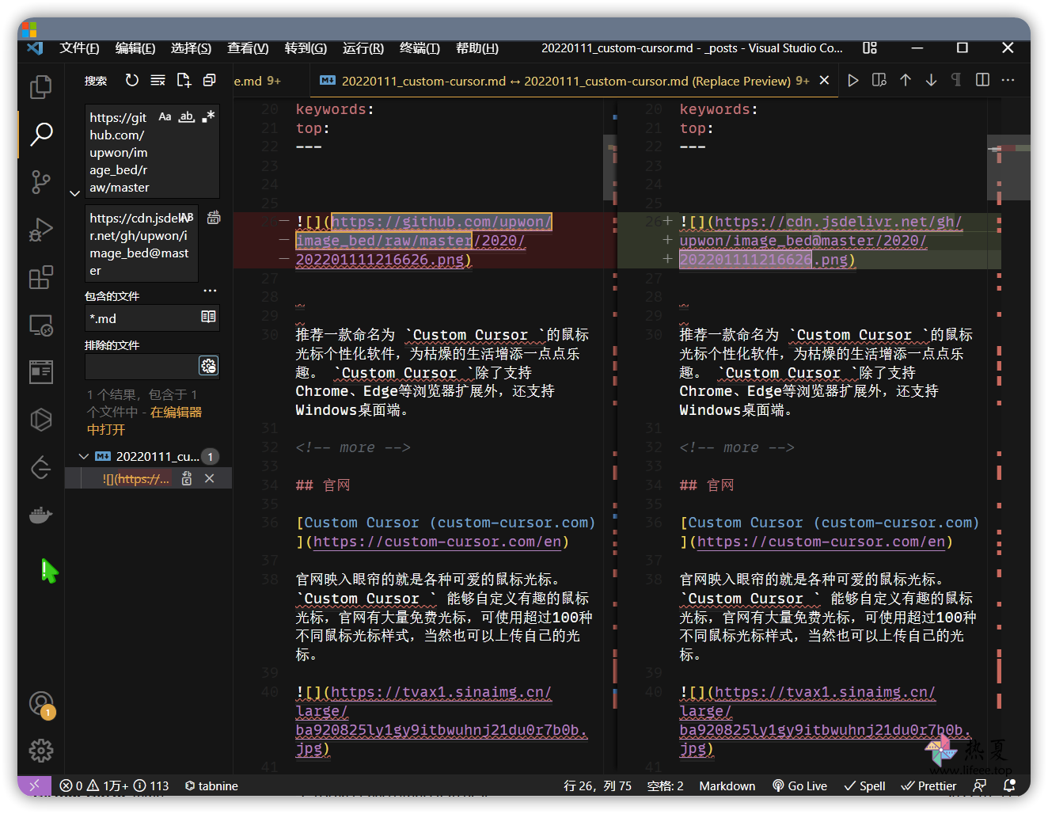Open a new search editor
Screen dimensions: 1048x814
184,80
